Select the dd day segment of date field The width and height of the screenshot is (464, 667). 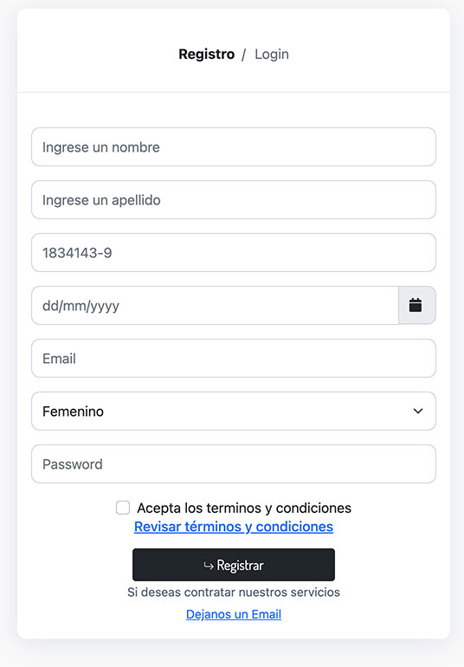tap(48, 306)
